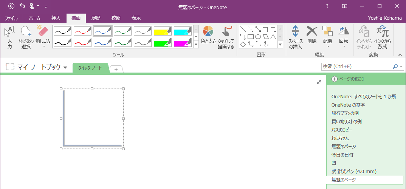Open page 紫 蛍光ペン (4.0 mm)
Image resolution: width=406 pixels, height=189 pixels.
pyautogui.click(x=354, y=171)
